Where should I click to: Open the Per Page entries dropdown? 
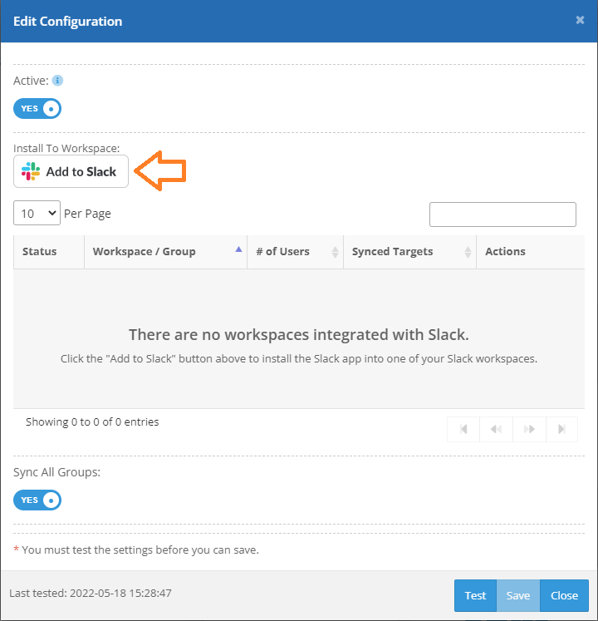pos(37,214)
